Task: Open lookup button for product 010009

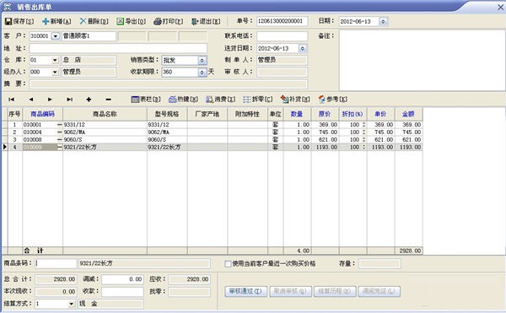Action: (59, 147)
